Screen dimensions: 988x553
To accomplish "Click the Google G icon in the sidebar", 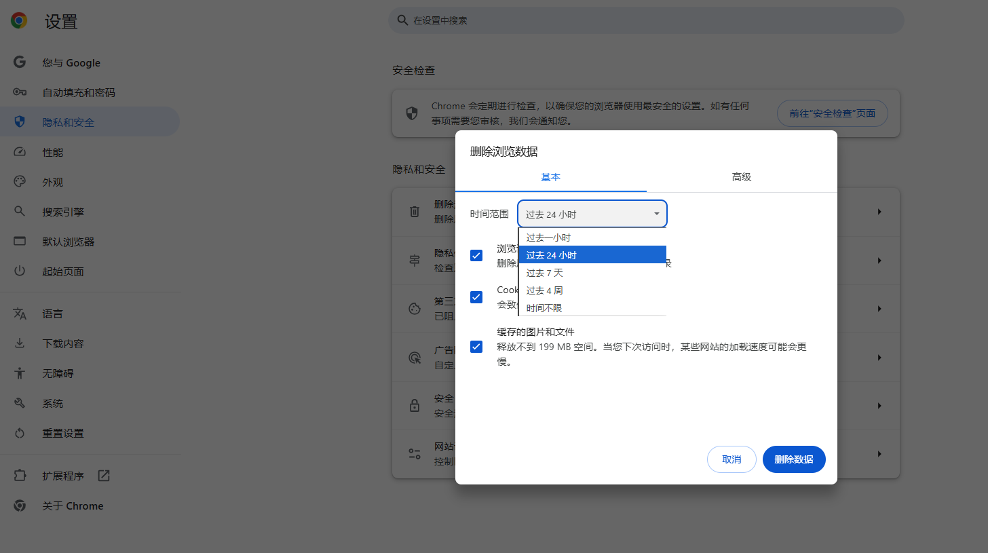I will point(20,62).
